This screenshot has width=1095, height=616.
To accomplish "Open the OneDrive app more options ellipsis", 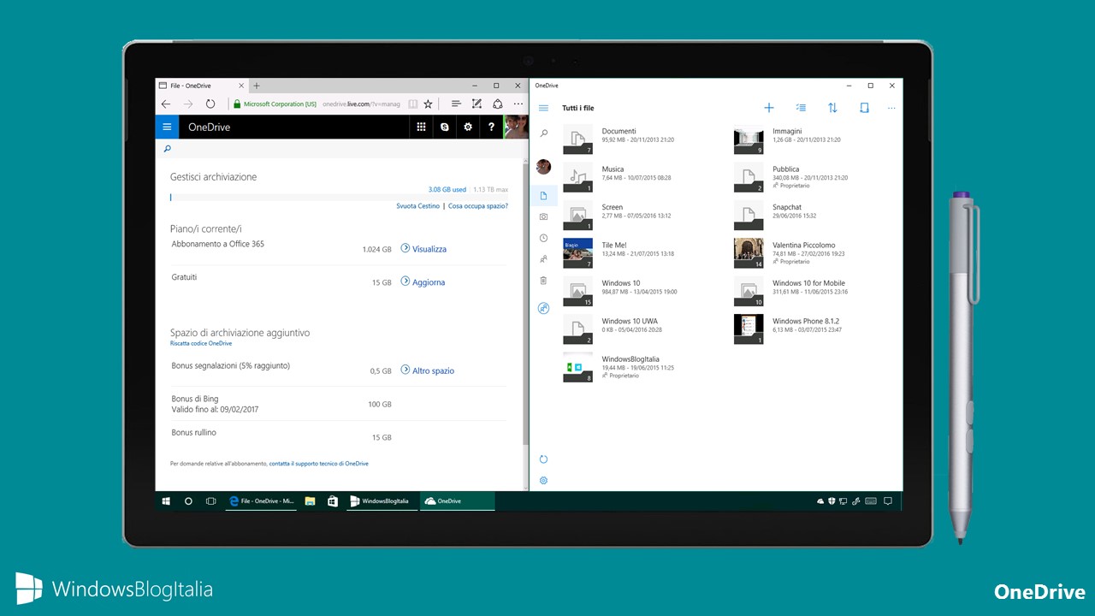I will pos(891,108).
